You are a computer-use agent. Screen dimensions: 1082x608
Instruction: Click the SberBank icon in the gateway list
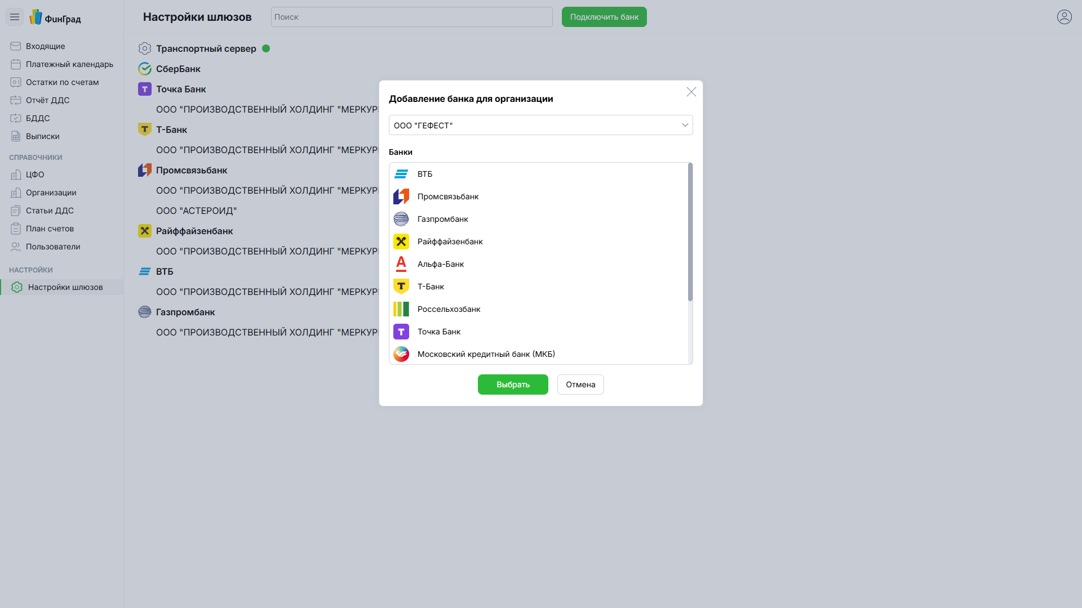click(145, 69)
